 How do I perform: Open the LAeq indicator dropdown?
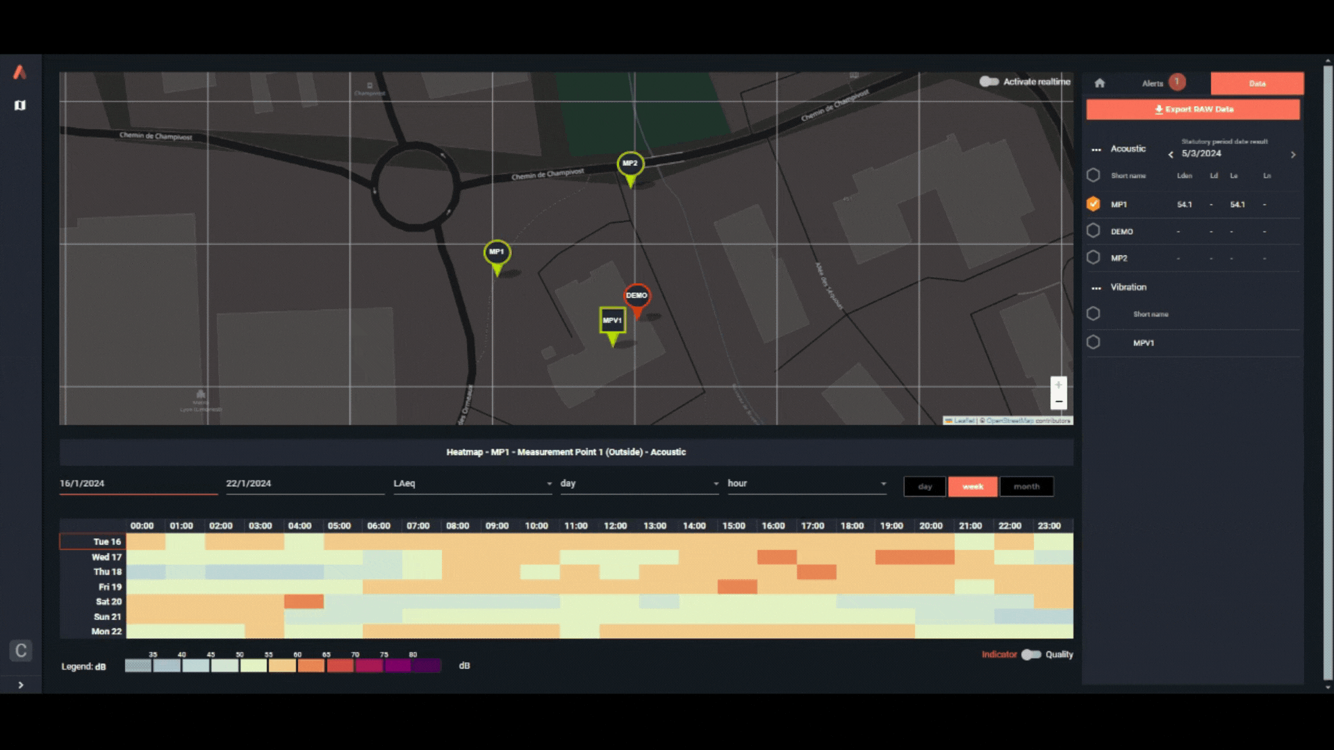472,484
